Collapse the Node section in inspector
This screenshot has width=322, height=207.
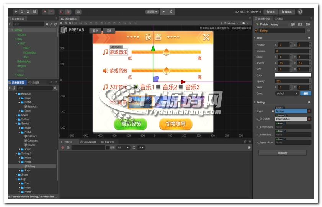[255, 38]
